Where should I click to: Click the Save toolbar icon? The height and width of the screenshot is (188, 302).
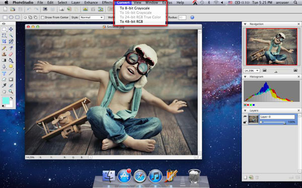tap(20, 9)
